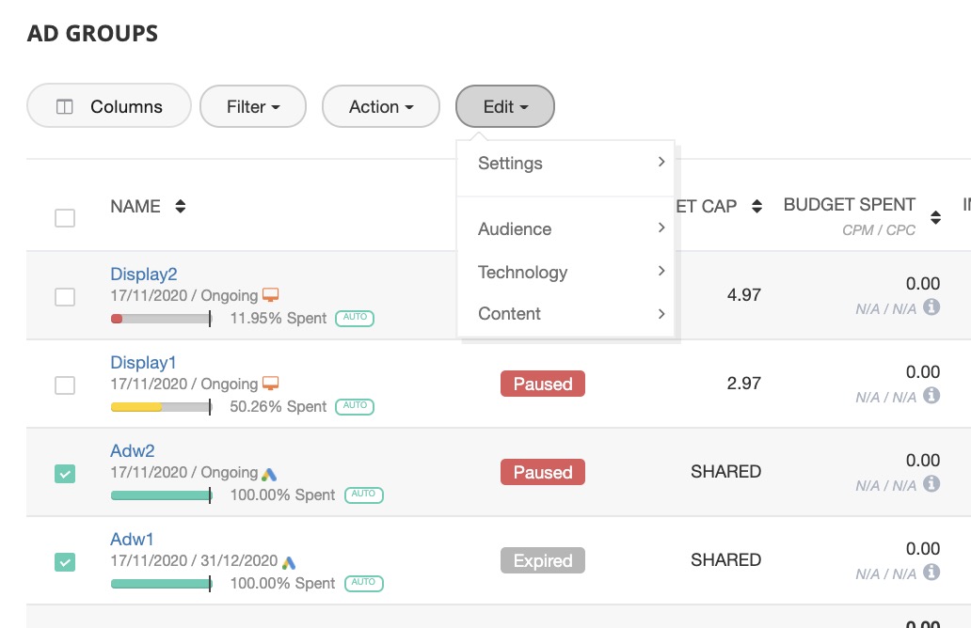Click the info icon in Adw1 row
The height and width of the screenshot is (628, 971).
click(931, 572)
